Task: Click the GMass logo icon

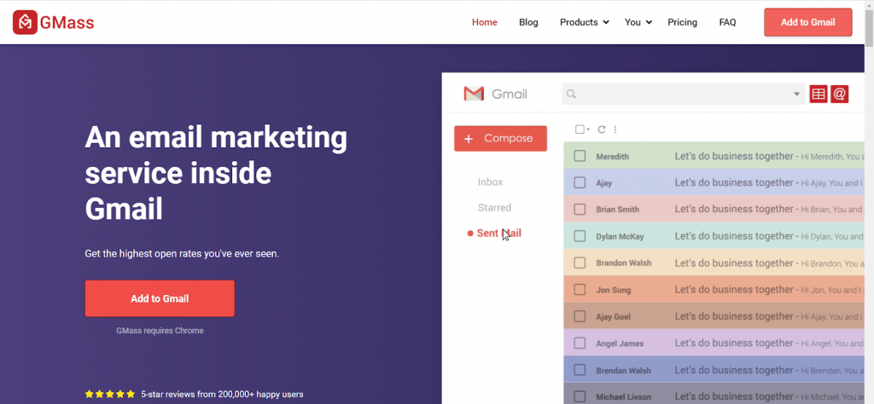Action: coord(25,22)
